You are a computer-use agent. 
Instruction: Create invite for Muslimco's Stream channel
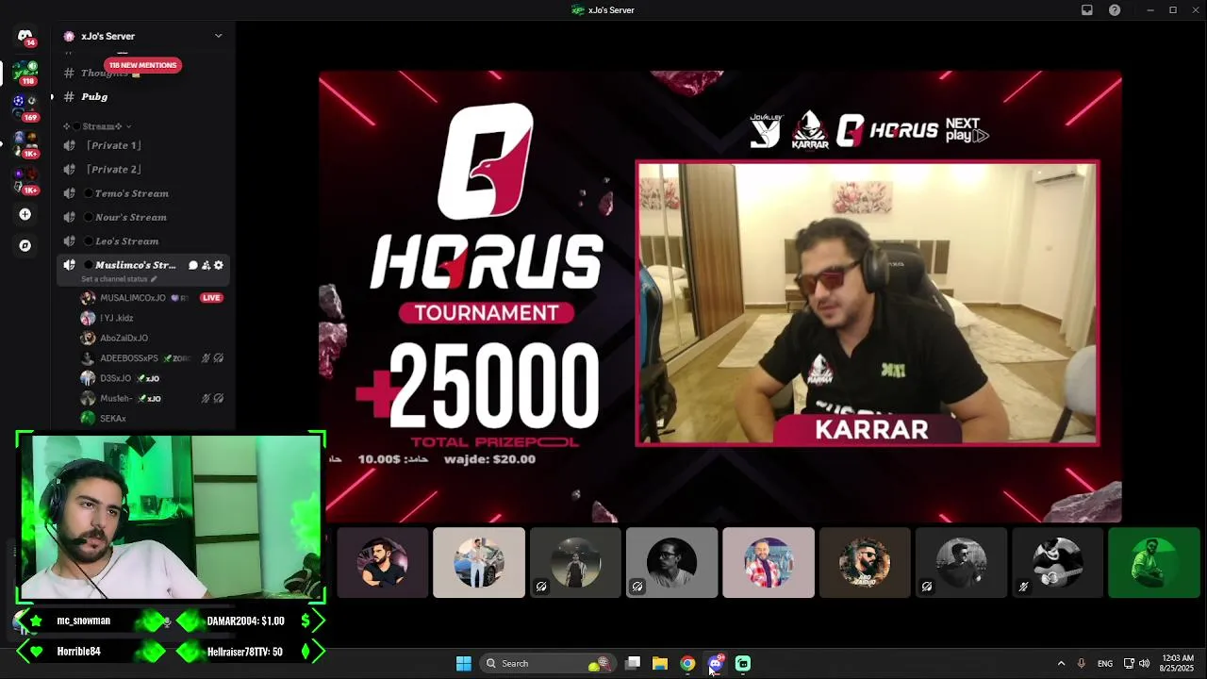point(206,266)
